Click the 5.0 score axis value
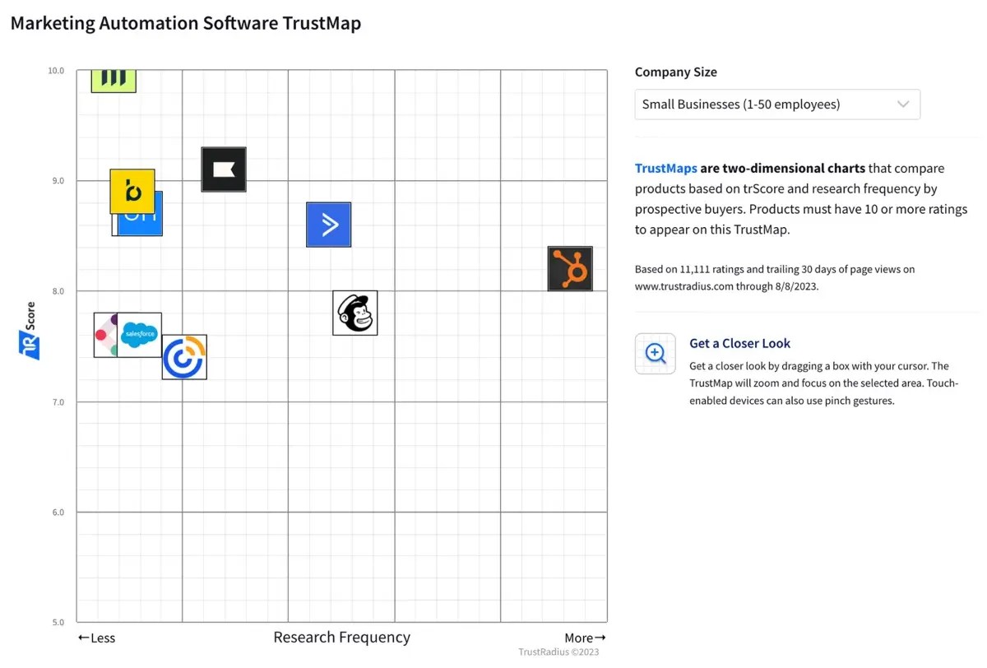987x668 pixels. (58, 623)
